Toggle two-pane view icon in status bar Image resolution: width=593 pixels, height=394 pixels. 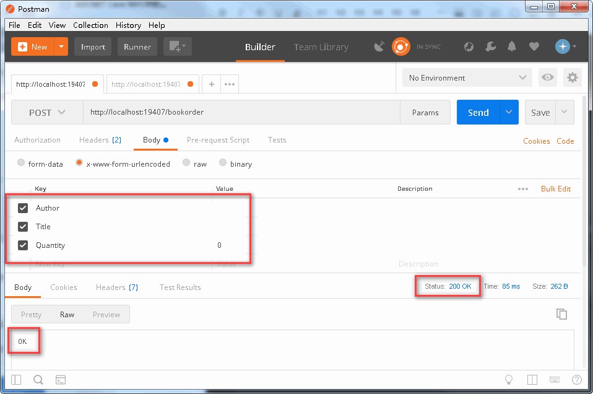point(532,380)
